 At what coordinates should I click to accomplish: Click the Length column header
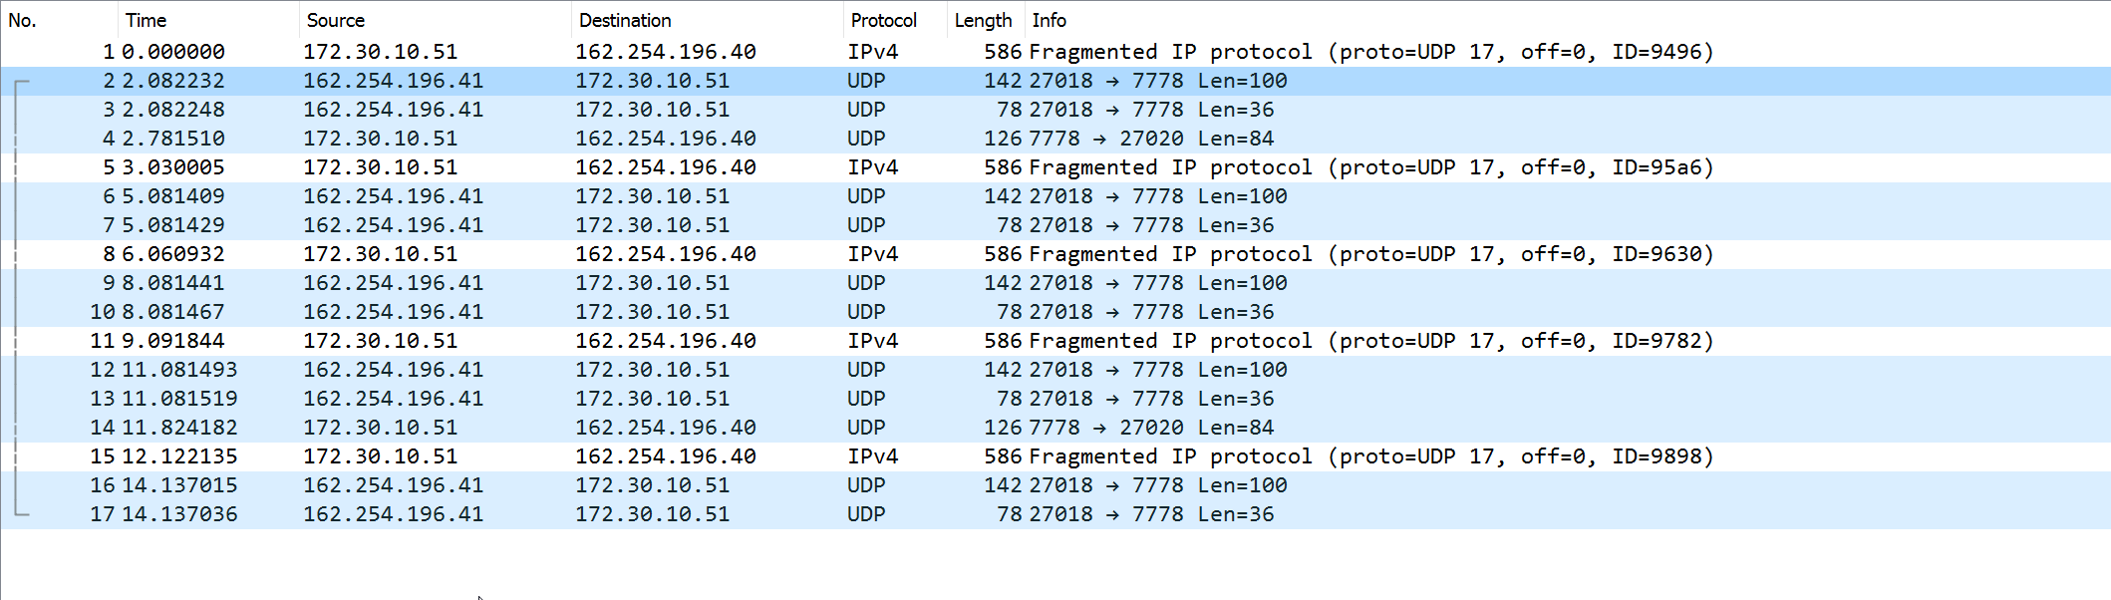985,20
